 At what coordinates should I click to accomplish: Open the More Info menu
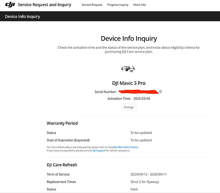[140, 5]
